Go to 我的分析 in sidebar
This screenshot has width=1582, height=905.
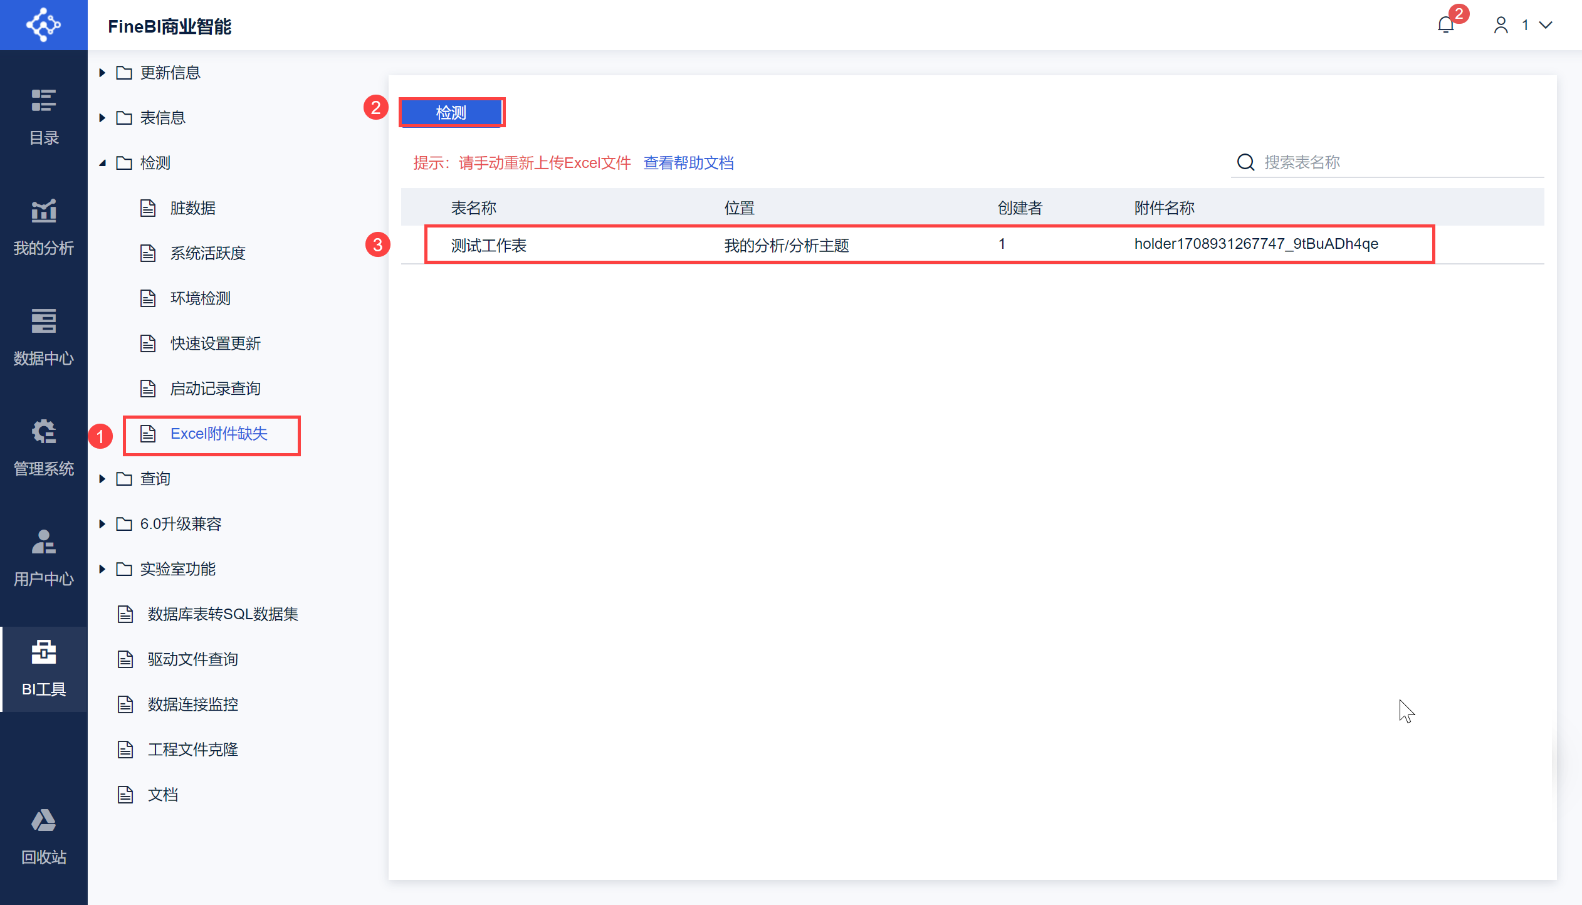tap(43, 227)
